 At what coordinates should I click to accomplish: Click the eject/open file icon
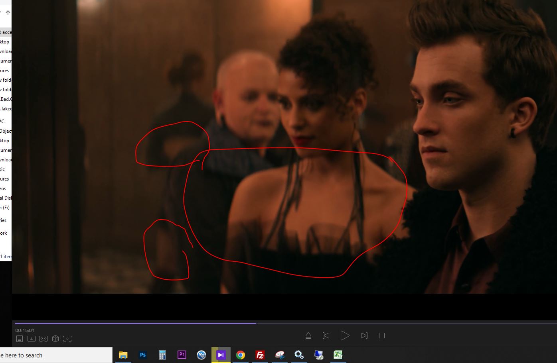coord(308,336)
